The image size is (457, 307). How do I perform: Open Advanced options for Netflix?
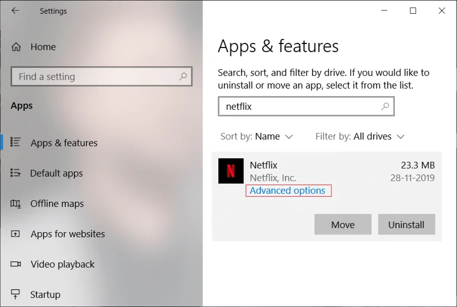(x=287, y=190)
